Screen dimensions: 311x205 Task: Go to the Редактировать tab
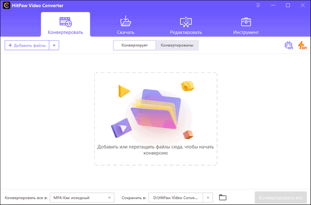pyautogui.click(x=186, y=25)
